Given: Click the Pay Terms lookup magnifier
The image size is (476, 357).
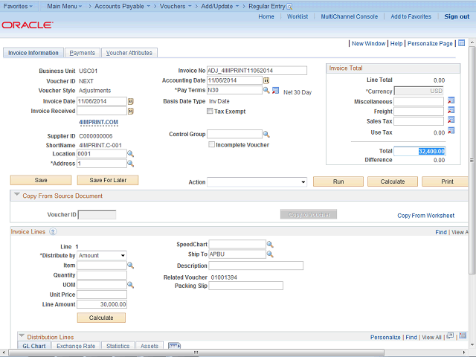Looking at the screenshot, I should (x=266, y=91).
